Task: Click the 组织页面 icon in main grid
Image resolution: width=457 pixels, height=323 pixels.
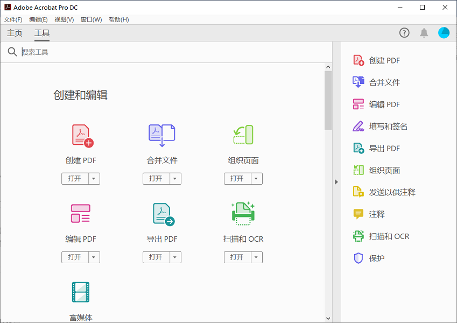Action: [x=243, y=135]
